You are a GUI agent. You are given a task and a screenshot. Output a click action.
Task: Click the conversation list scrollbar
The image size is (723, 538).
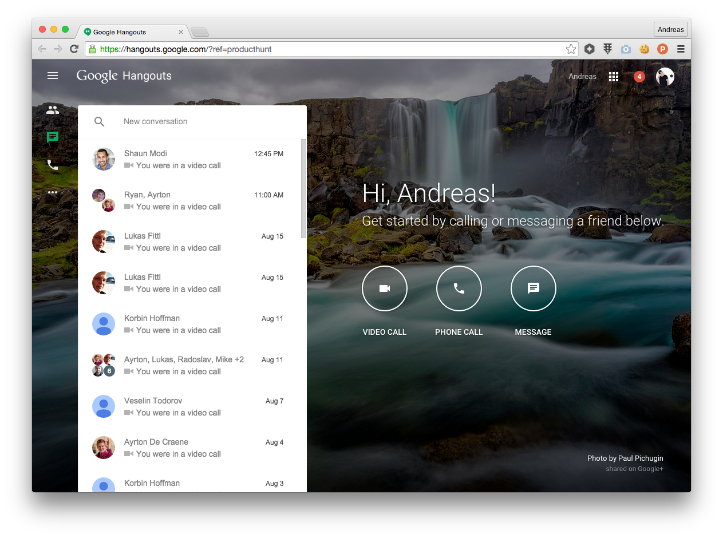(303, 189)
